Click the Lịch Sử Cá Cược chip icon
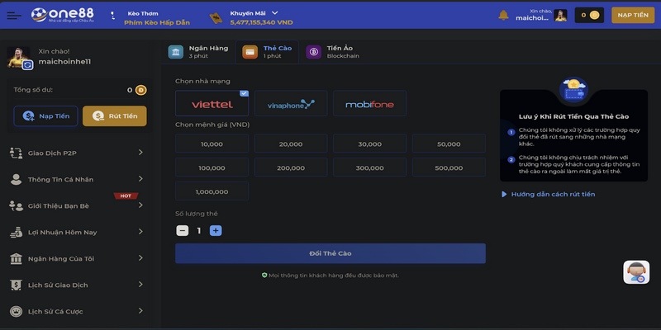The width and height of the screenshot is (661, 330). pos(16,312)
